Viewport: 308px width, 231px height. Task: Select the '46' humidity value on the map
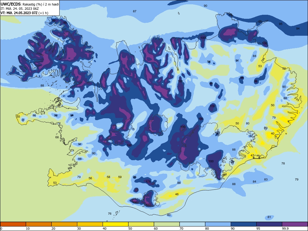[x=177, y=194]
